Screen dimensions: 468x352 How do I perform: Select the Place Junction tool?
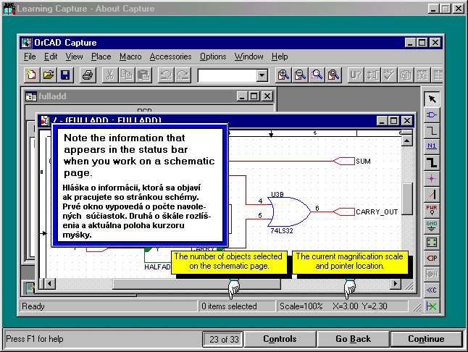(x=433, y=178)
